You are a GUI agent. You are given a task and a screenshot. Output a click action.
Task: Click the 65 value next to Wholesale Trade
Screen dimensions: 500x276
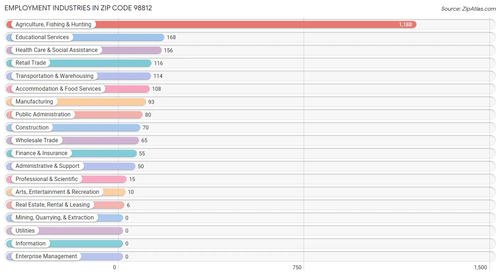(x=144, y=140)
